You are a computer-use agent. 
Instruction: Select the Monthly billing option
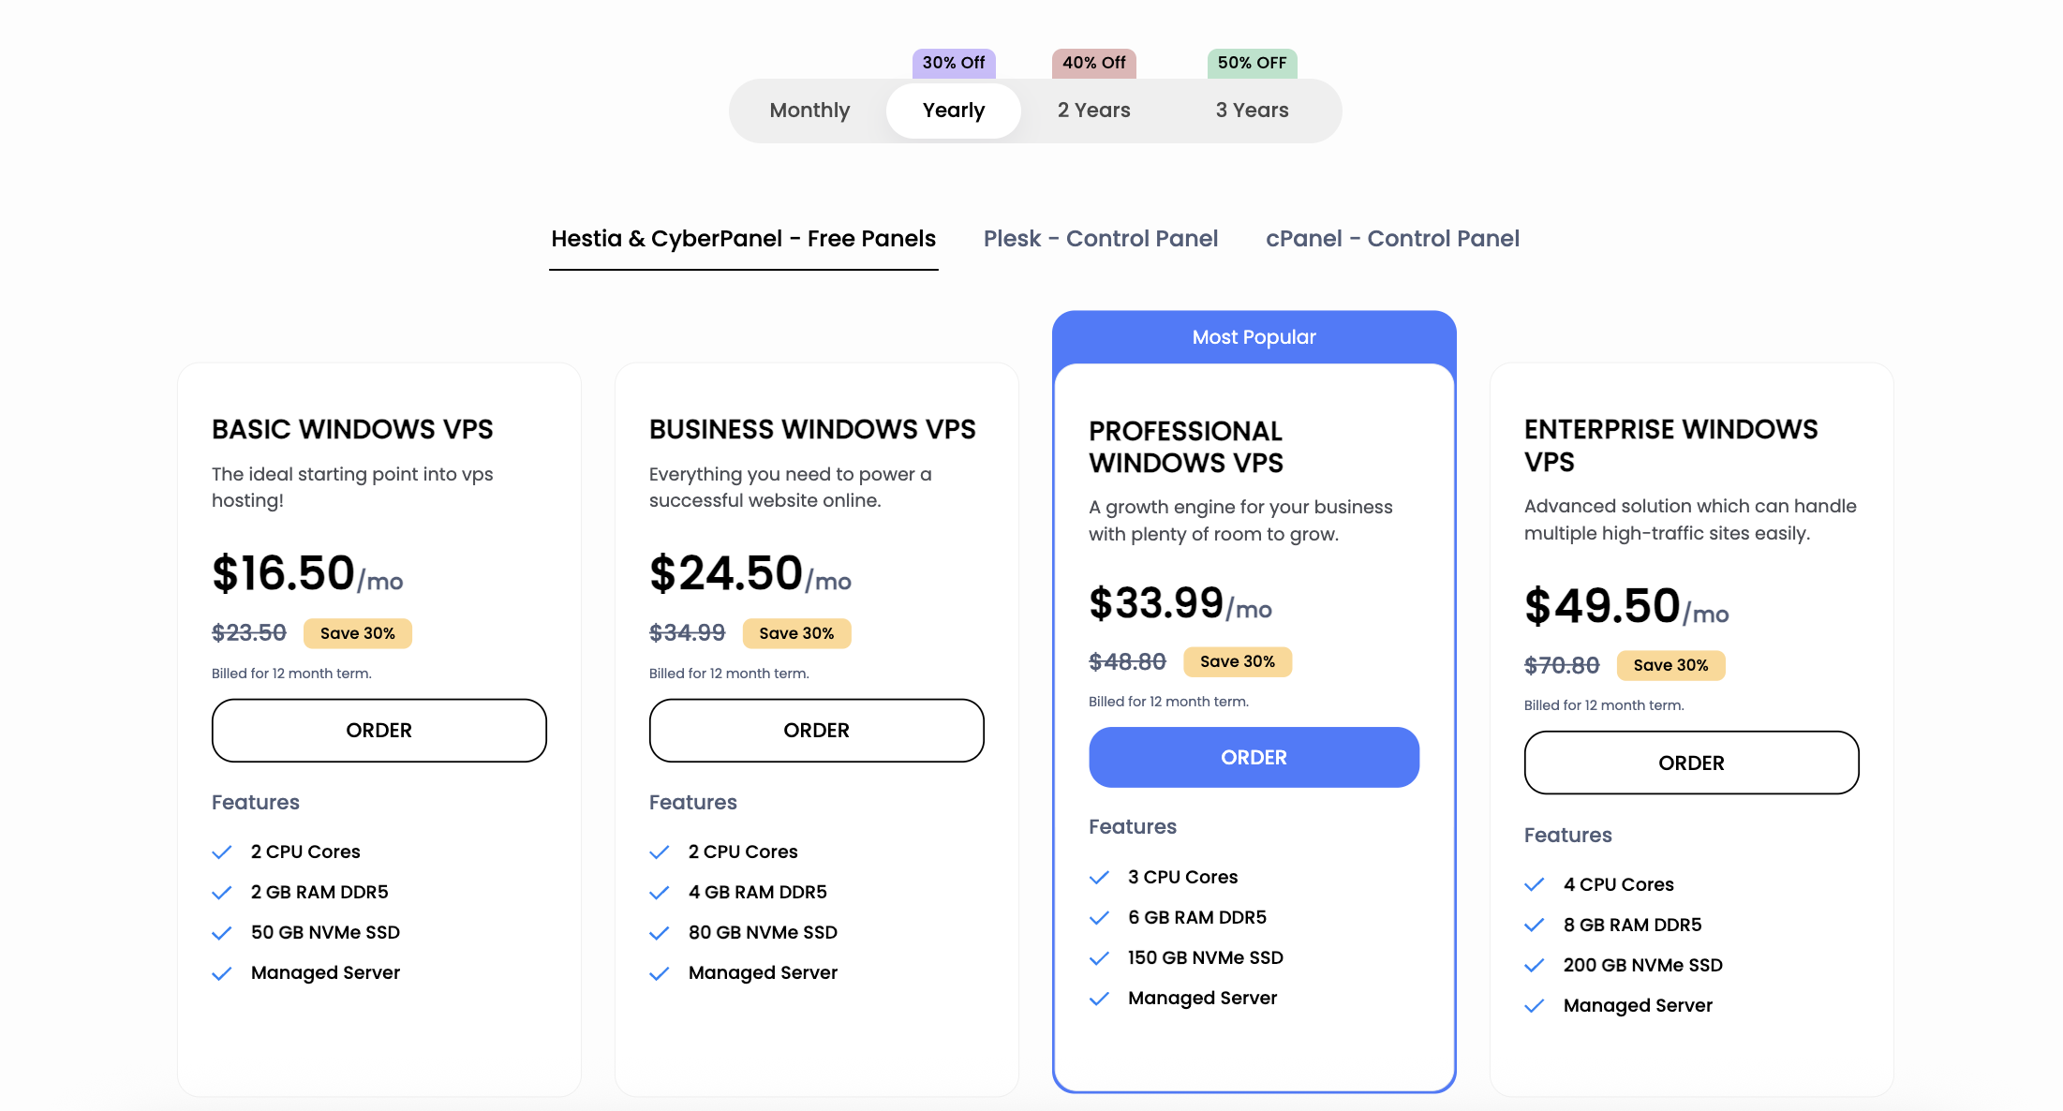coord(809,111)
